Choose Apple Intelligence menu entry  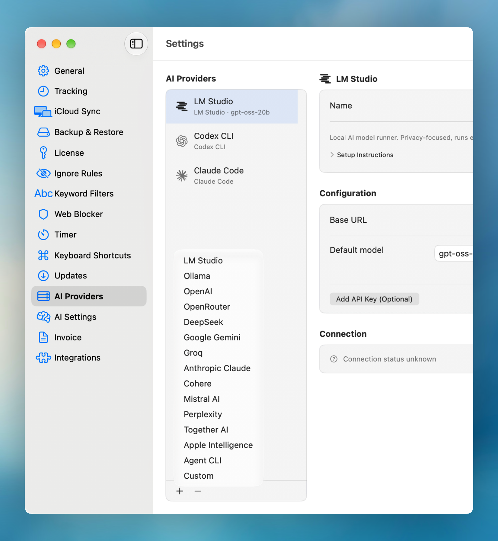pyautogui.click(x=218, y=445)
